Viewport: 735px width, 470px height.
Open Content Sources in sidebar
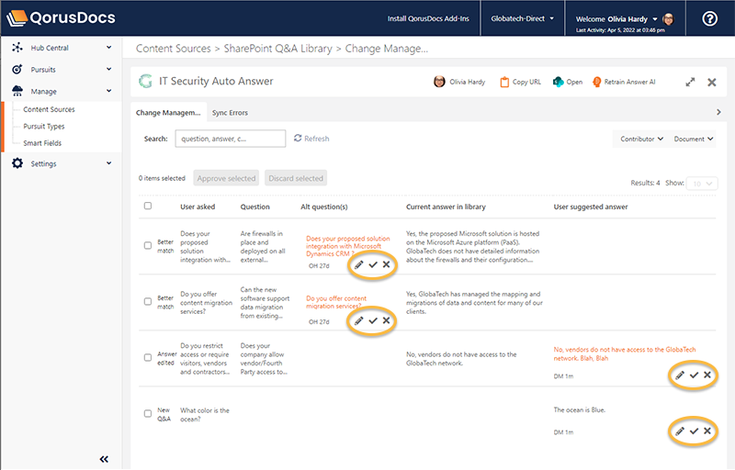50,109
